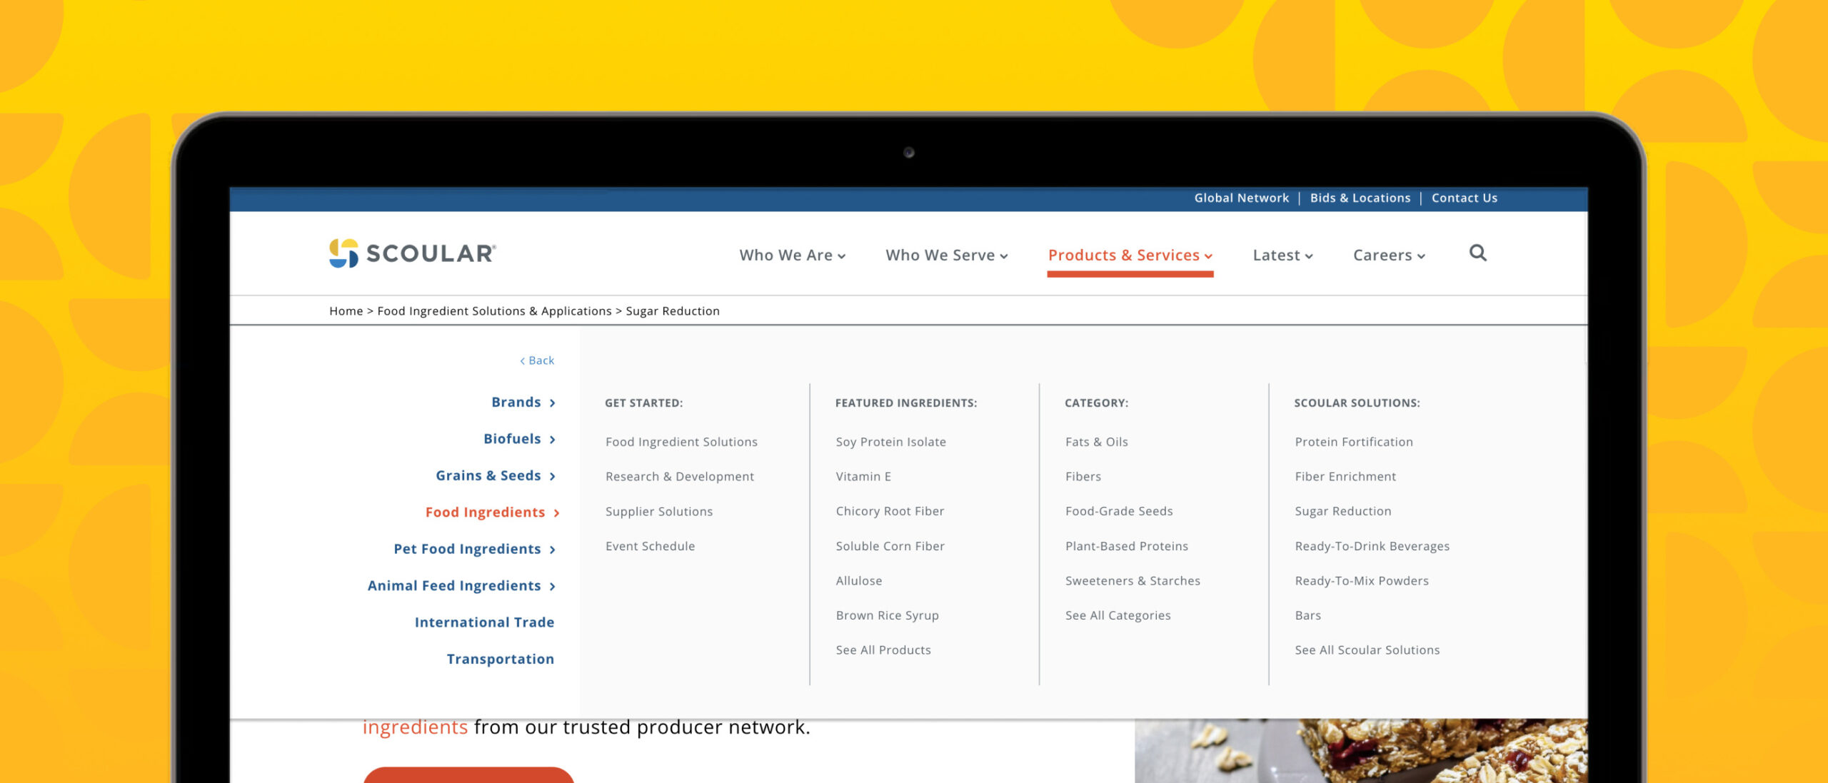Click Contact Us in the top bar
Image resolution: width=1828 pixels, height=783 pixels.
[1464, 198]
